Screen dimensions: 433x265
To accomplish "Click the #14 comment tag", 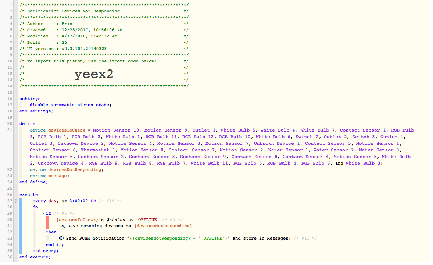I will click(x=110, y=201).
